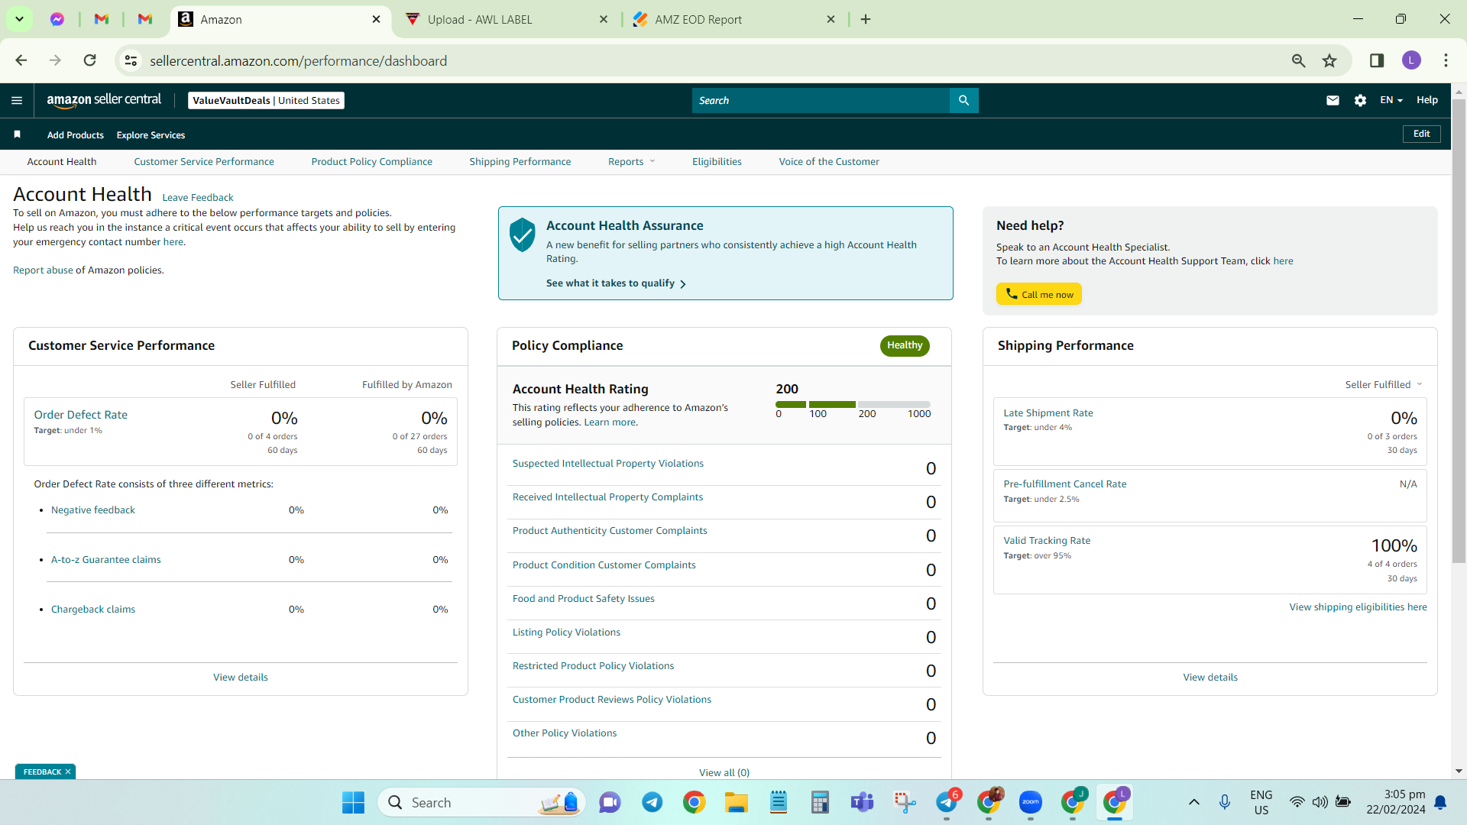1467x825 pixels.
Task: Open the EN language dropdown
Action: (x=1391, y=100)
